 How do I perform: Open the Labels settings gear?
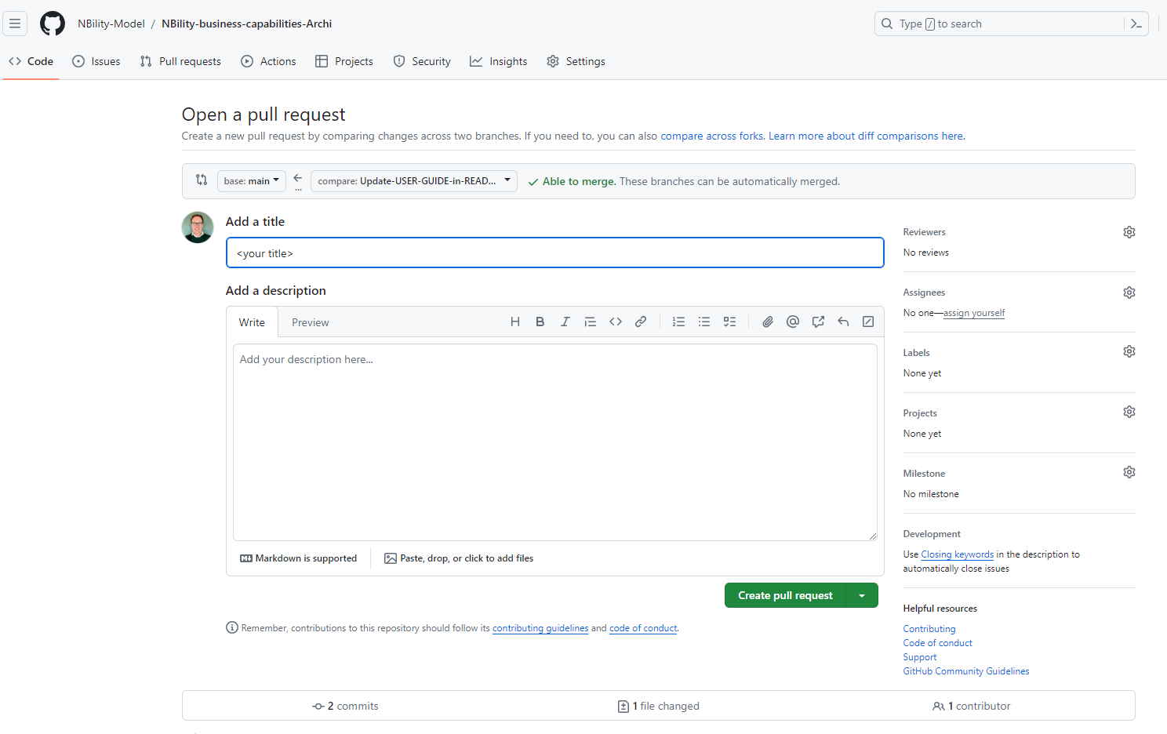[x=1129, y=351]
